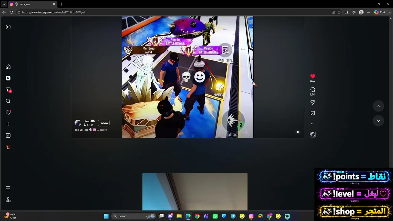Share the reel with the paper plane icon

point(313,103)
